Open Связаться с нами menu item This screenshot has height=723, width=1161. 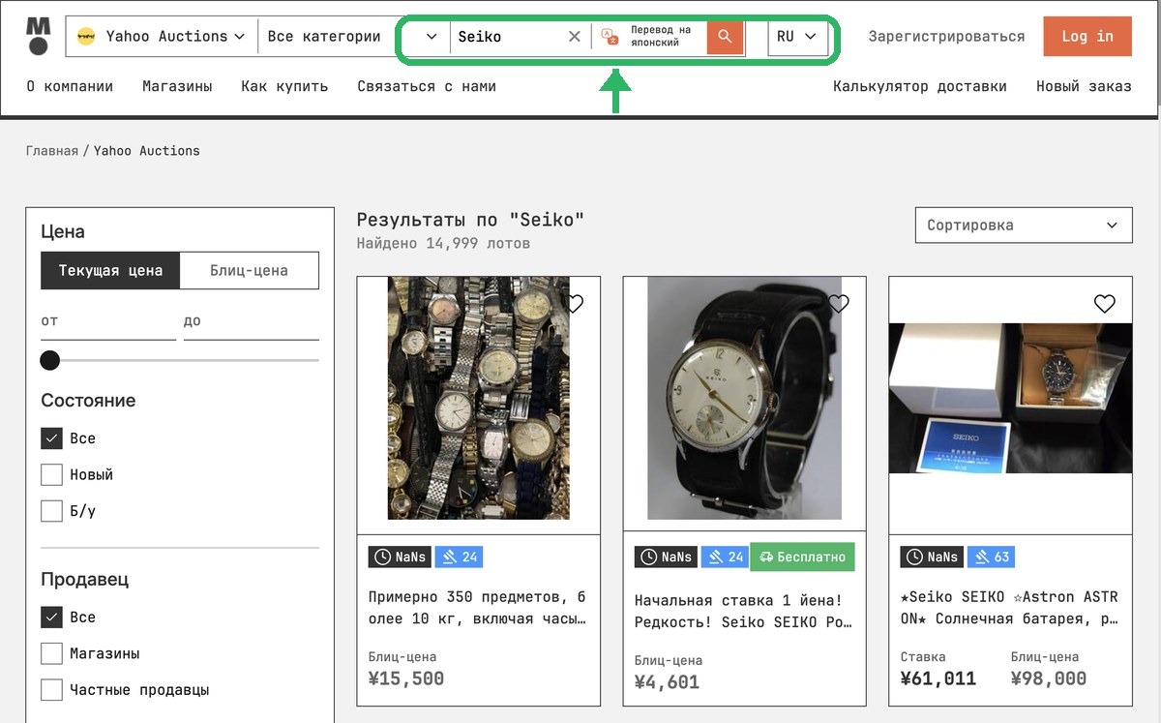click(427, 86)
